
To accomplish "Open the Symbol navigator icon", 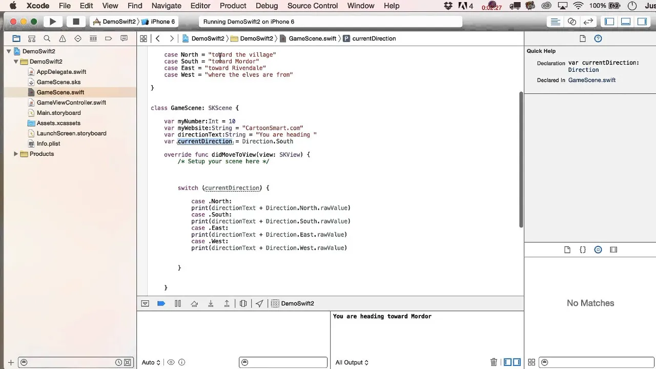I will [32, 38].
